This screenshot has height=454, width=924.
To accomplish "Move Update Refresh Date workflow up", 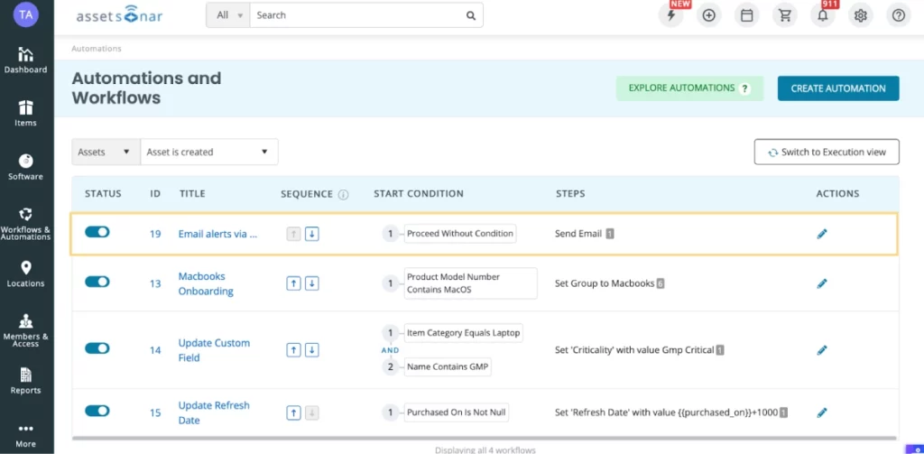I will 293,412.
